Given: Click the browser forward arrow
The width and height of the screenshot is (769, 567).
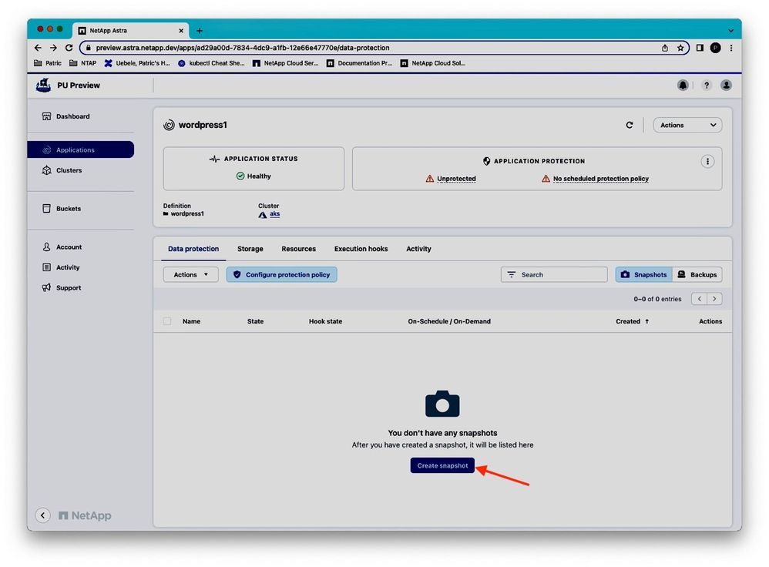Looking at the screenshot, I should coord(53,48).
